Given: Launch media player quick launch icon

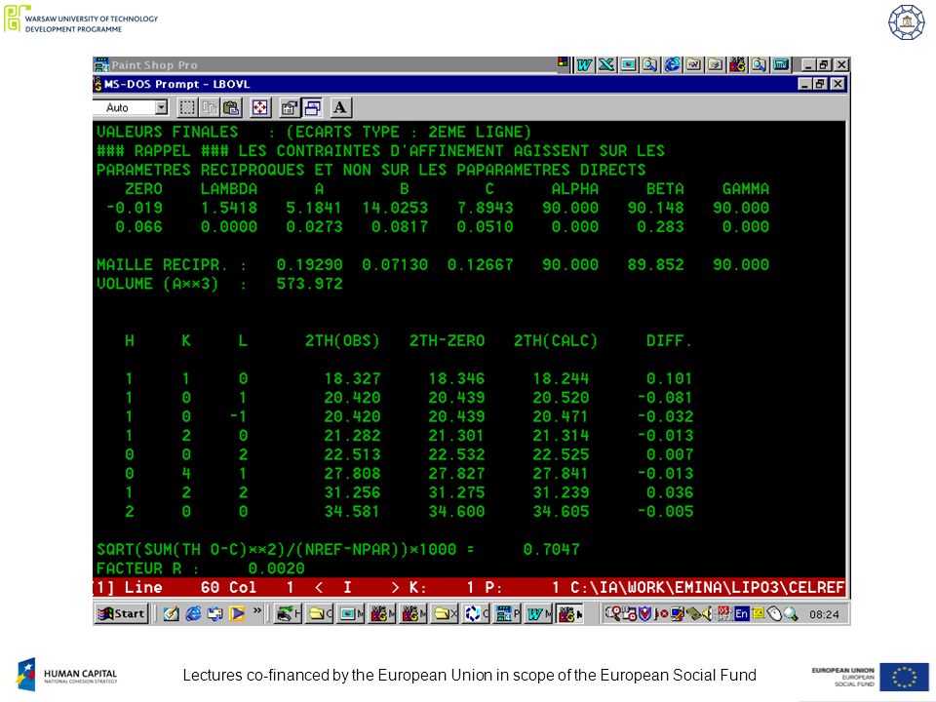Looking at the screenshot, I should pyautogui.click(x=237, y=613).
